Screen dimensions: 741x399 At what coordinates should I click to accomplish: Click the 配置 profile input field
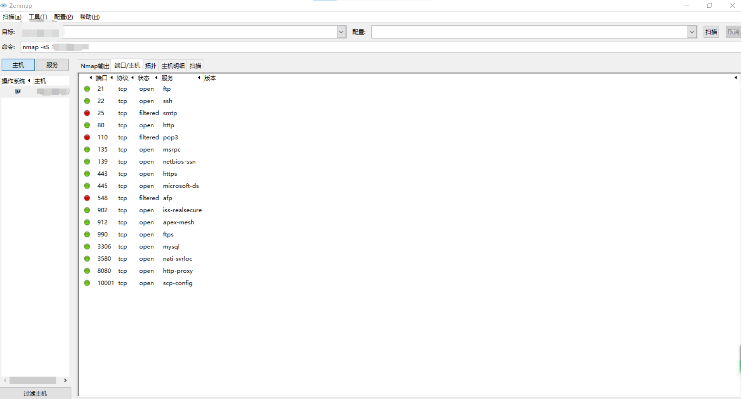point(530,32)
